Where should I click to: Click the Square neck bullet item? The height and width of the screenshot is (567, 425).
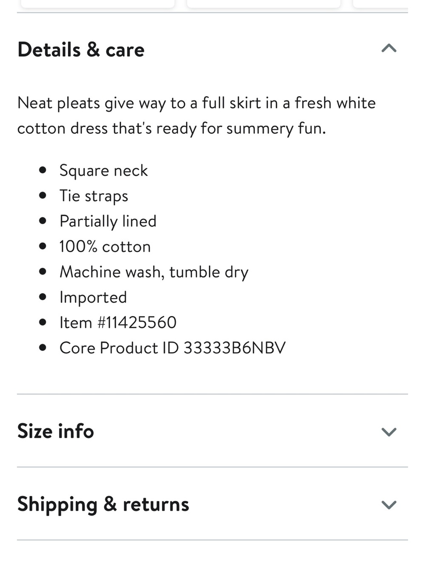click(103, 171)
